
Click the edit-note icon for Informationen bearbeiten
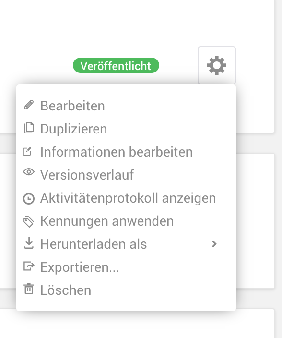pyautogui.click(x=27, y=151)
